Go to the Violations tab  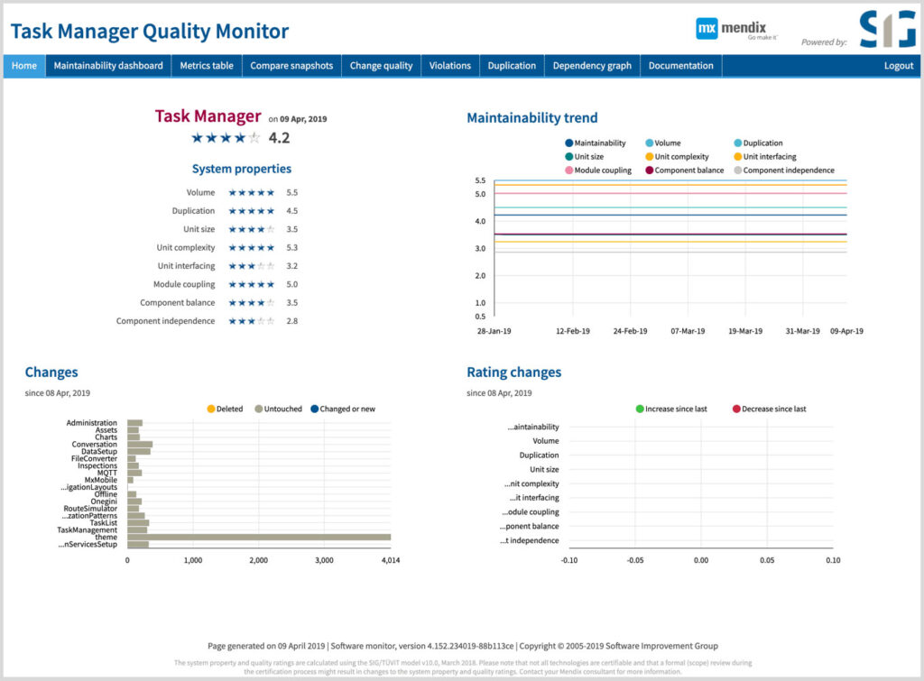[450, 66]
